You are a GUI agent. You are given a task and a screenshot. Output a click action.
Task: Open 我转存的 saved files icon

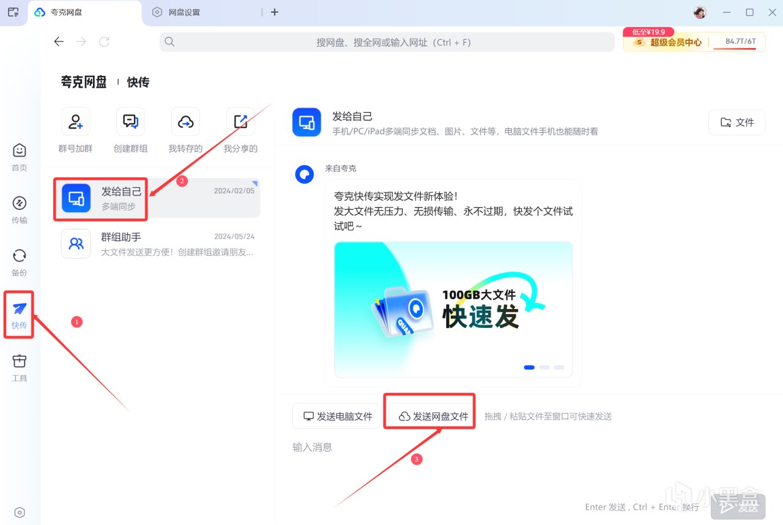(185, 121)
